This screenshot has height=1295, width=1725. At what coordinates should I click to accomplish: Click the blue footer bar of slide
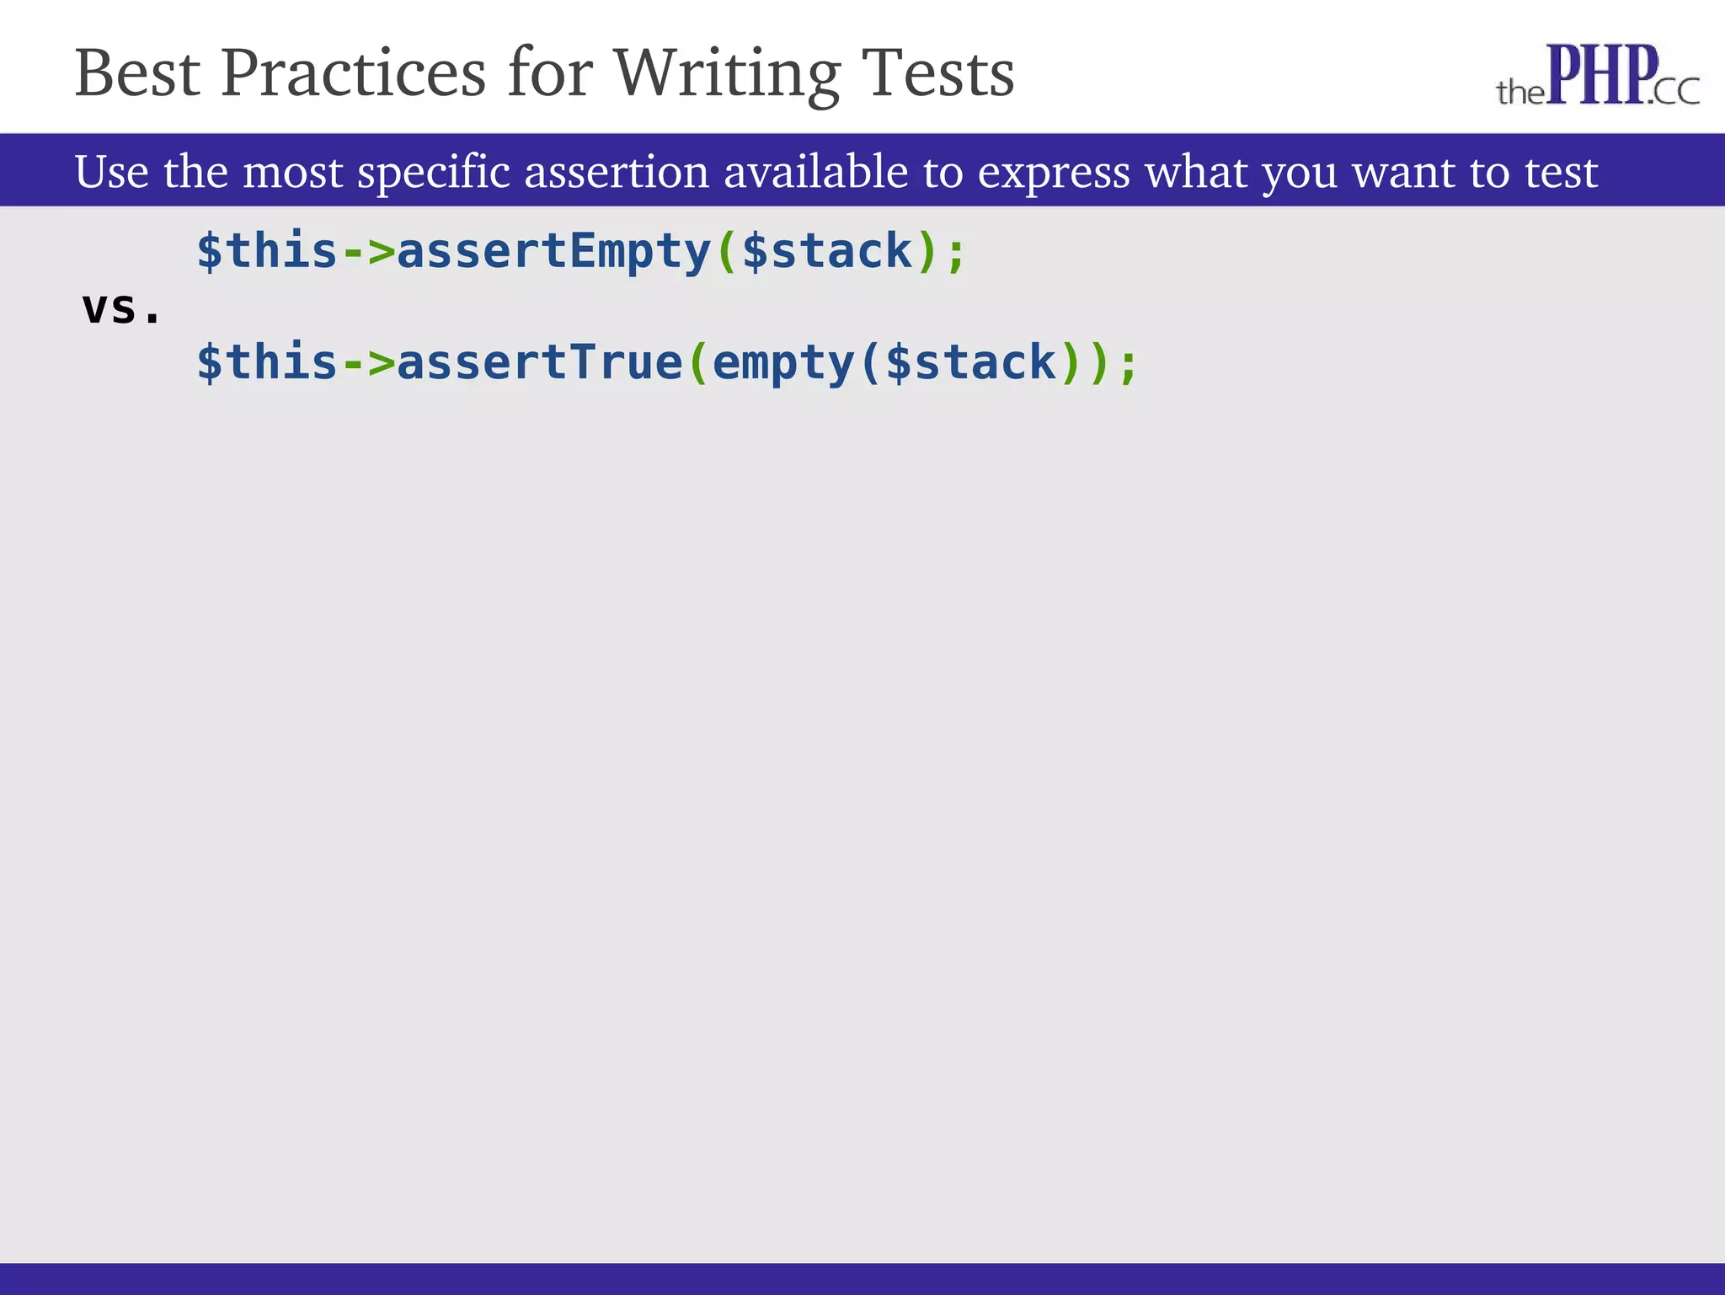click(x=862, y=1278)
